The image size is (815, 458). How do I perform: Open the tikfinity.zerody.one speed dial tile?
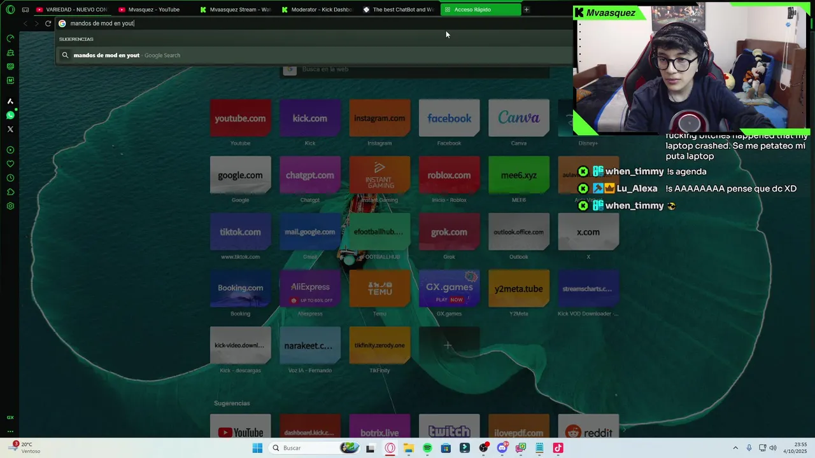(x=379, y=345)
